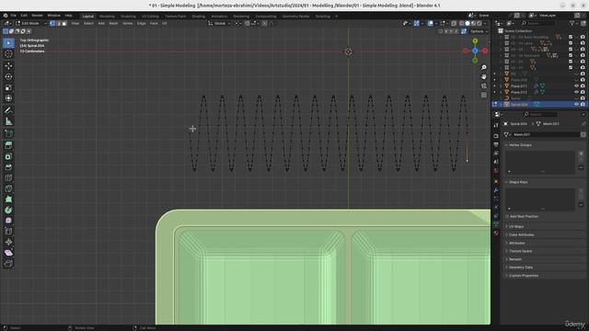Select the Smooth tool
This screenshot has width=589, height=331.
[x=8, y=221]
